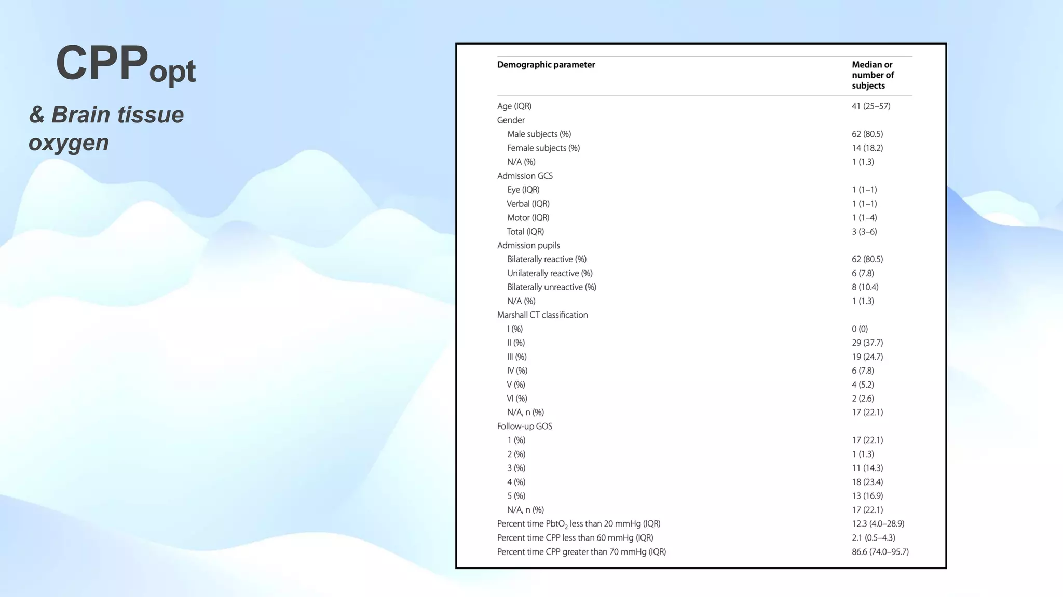Click the value 86.6 (74.0–95.7)
Screen dimensions: 1063x597
[880, 552]
